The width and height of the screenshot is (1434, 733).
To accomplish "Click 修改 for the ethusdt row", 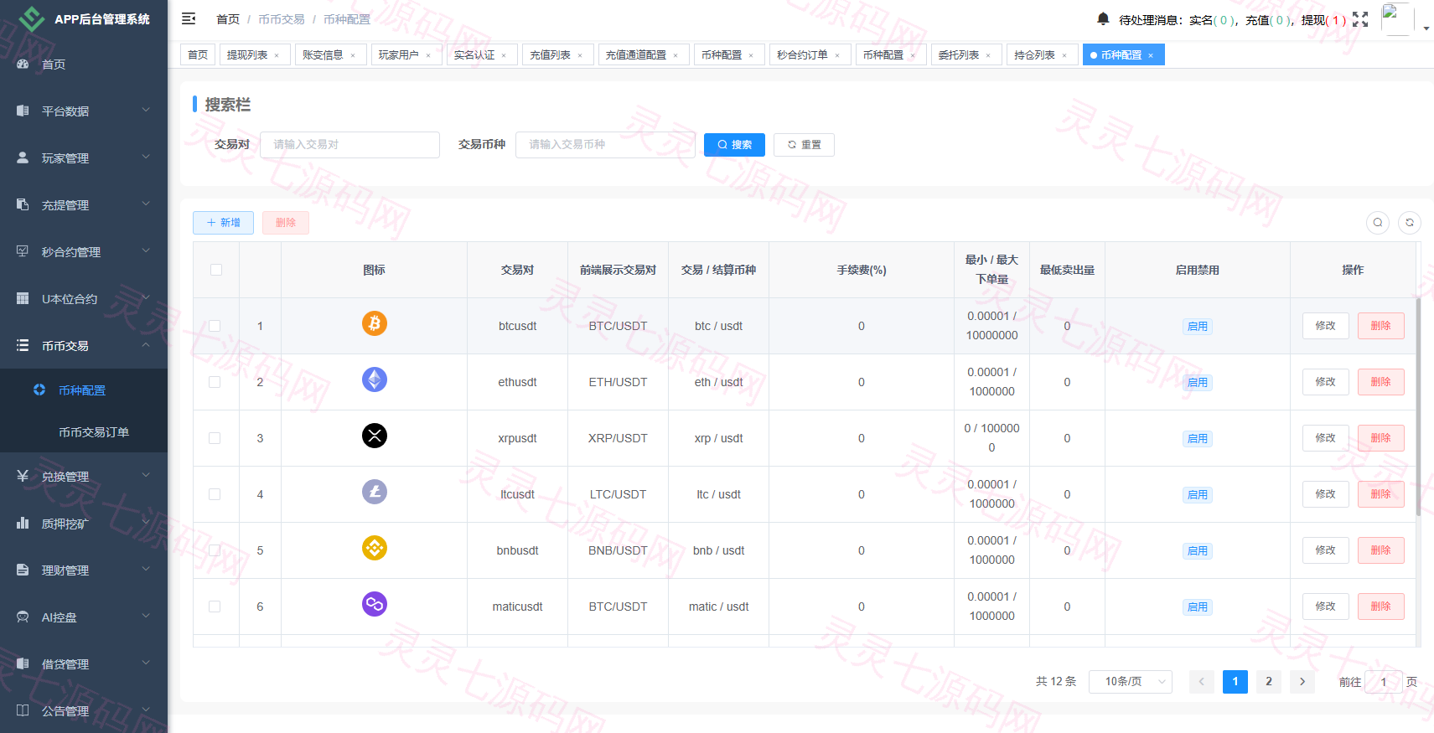I will pos(1326,382).
